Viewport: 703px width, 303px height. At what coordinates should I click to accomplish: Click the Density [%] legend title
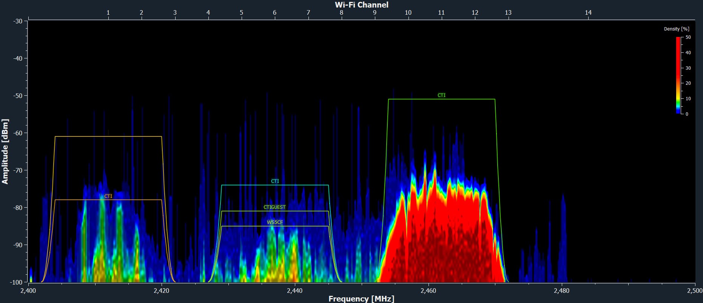click(x=677, y=29)
